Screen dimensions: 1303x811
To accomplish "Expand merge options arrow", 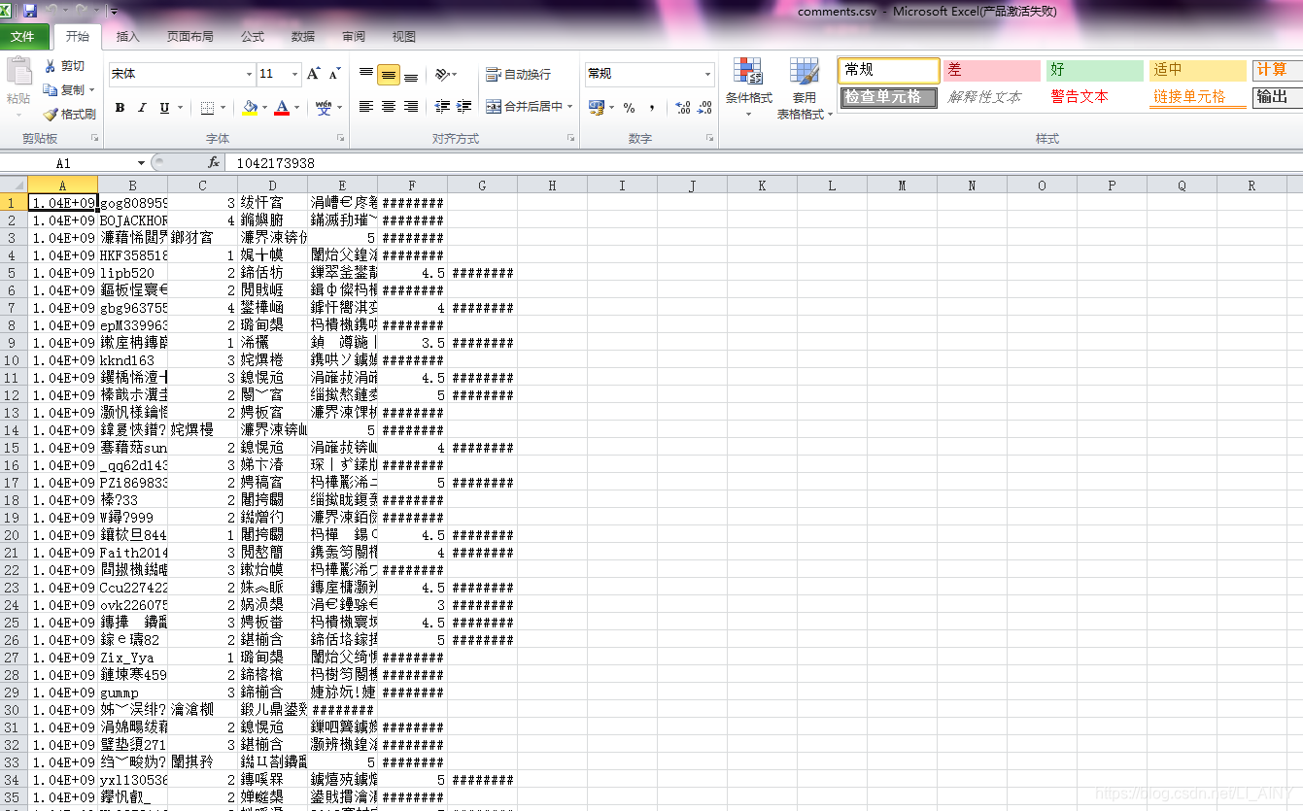I will tap(569, 107).
